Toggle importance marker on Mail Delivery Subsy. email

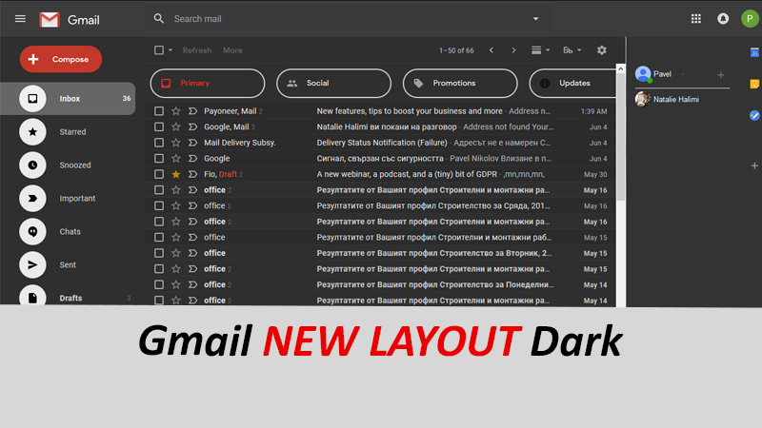coord(192,143)
